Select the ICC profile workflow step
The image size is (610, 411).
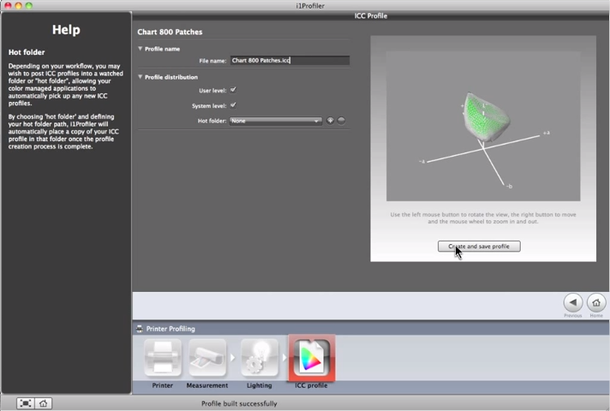(311, 358)
